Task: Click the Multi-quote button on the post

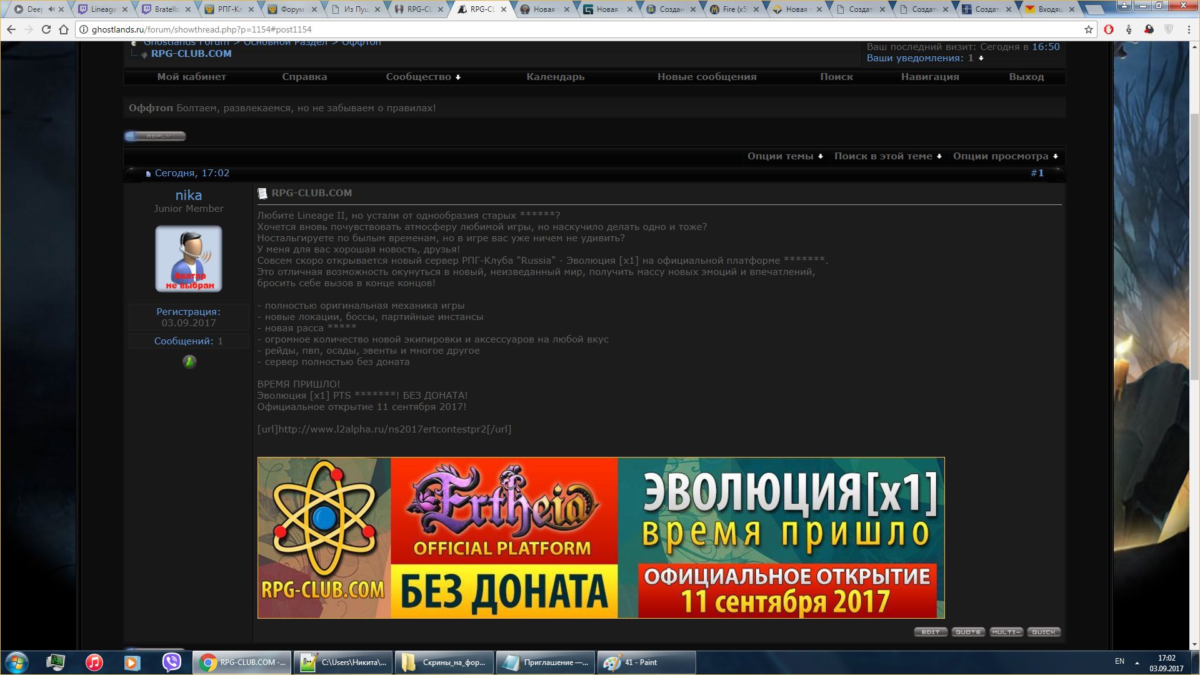Action: [x=1006, y=632]
